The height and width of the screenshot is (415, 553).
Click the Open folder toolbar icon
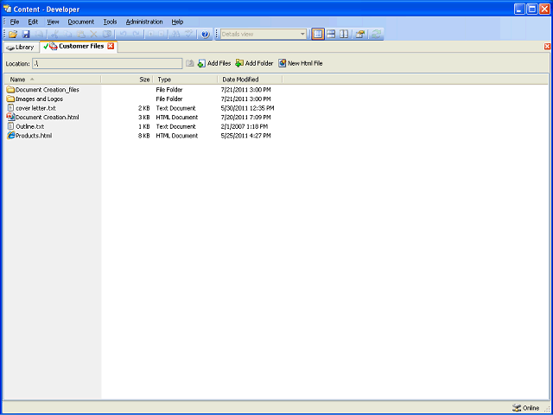coord(13,35)
